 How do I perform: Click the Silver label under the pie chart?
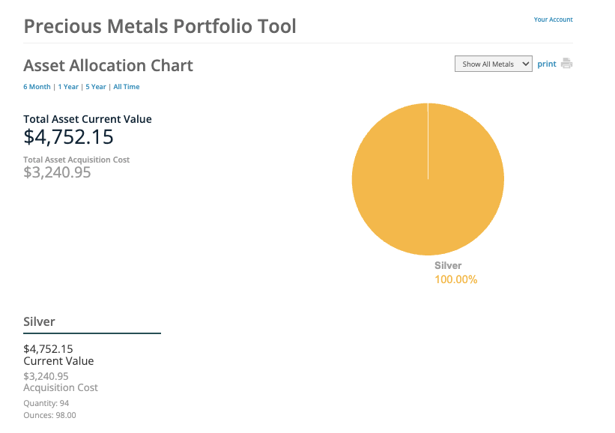click(x=448, y=265)
